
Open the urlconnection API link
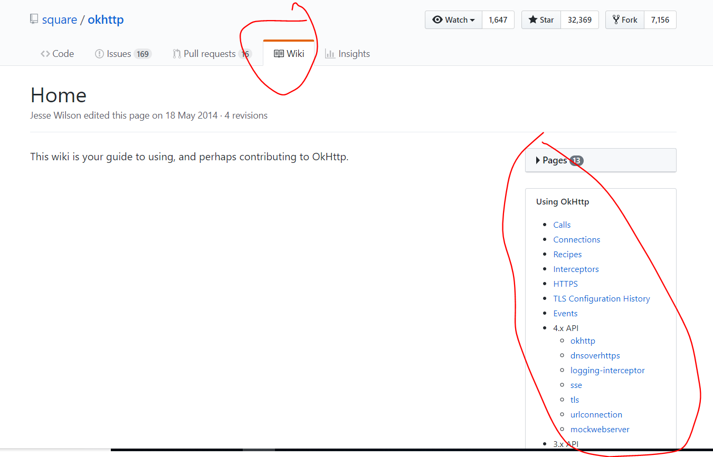pos(596,414)
